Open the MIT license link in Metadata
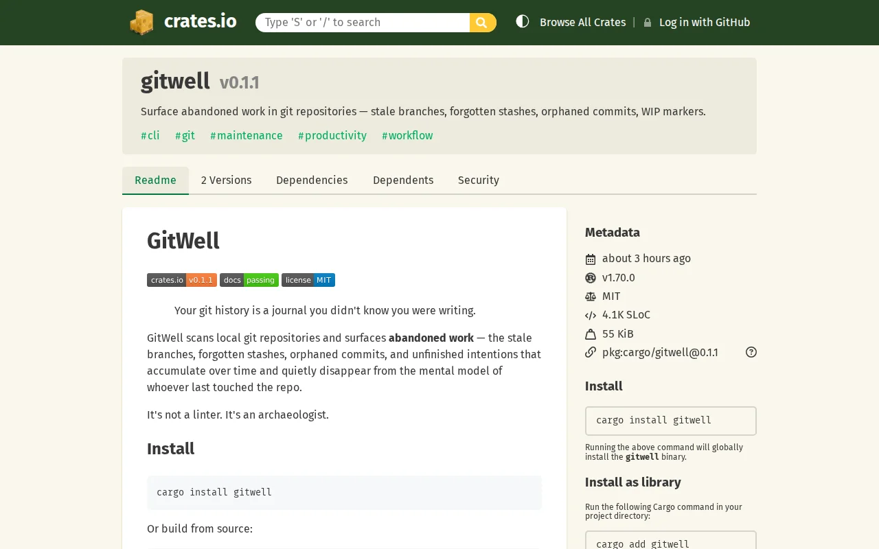 coord(611,296)
